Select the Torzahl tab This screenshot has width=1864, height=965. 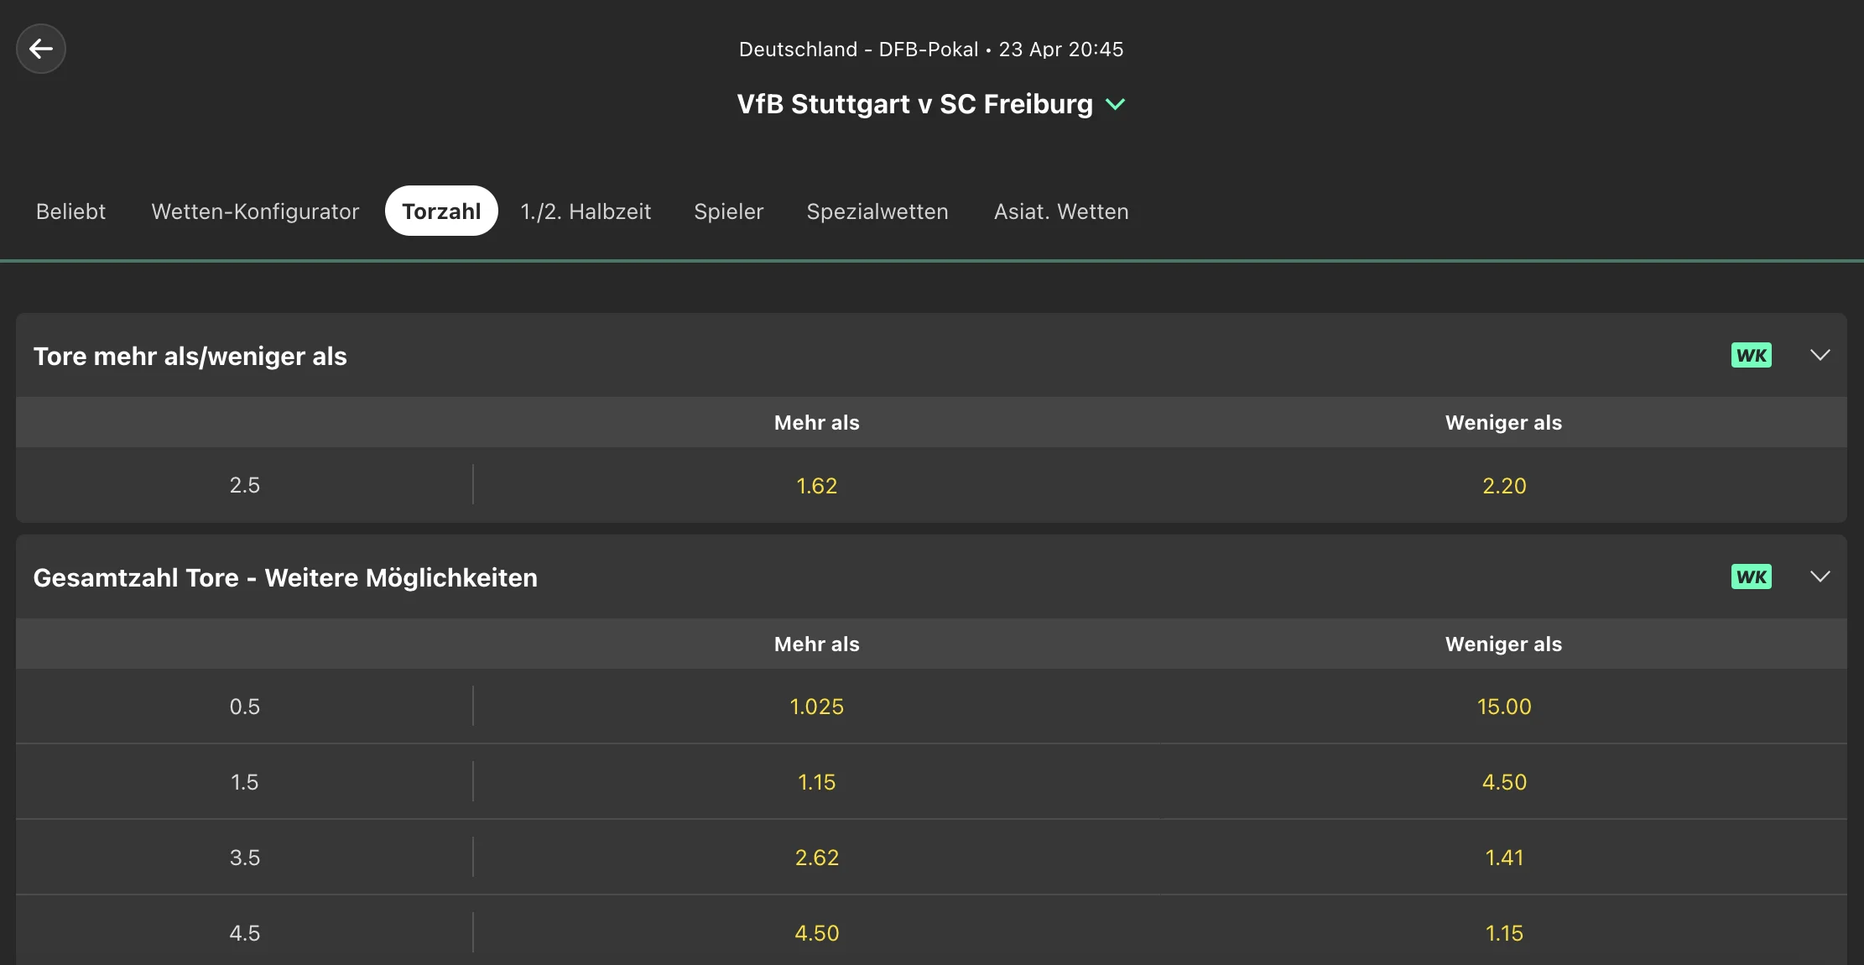pyautogui.click(x=441, y=211)
